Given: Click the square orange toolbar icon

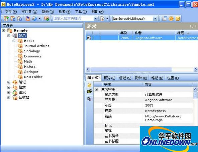Looking at the screenshot, I should coord(178,19).
